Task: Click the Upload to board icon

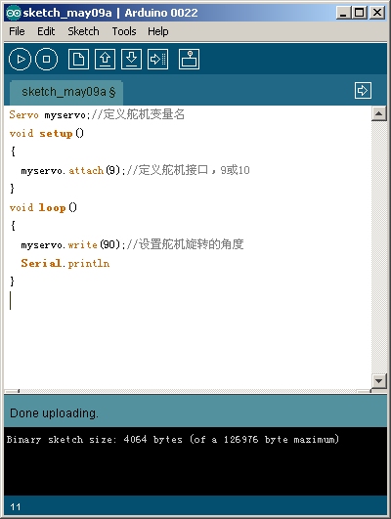Action: pos(158,60)
